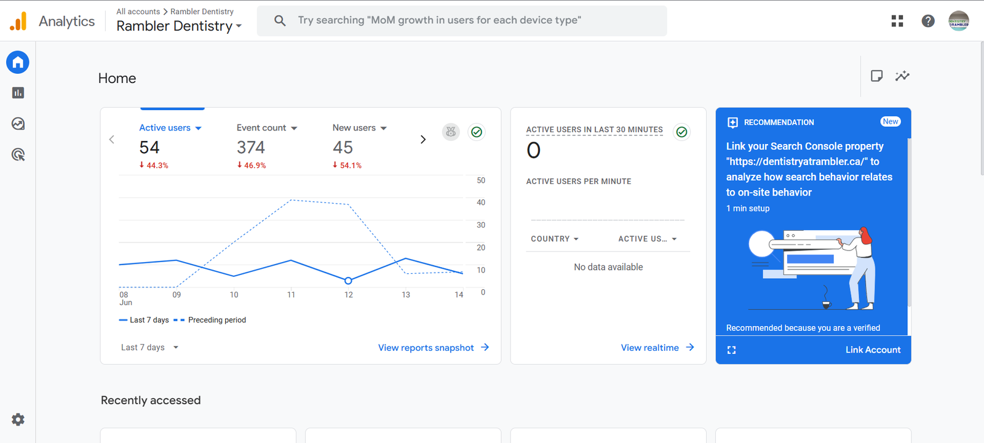Screen dimensions: 984x443
Task: Open the Help question mark icon
Action: point(928,21)
